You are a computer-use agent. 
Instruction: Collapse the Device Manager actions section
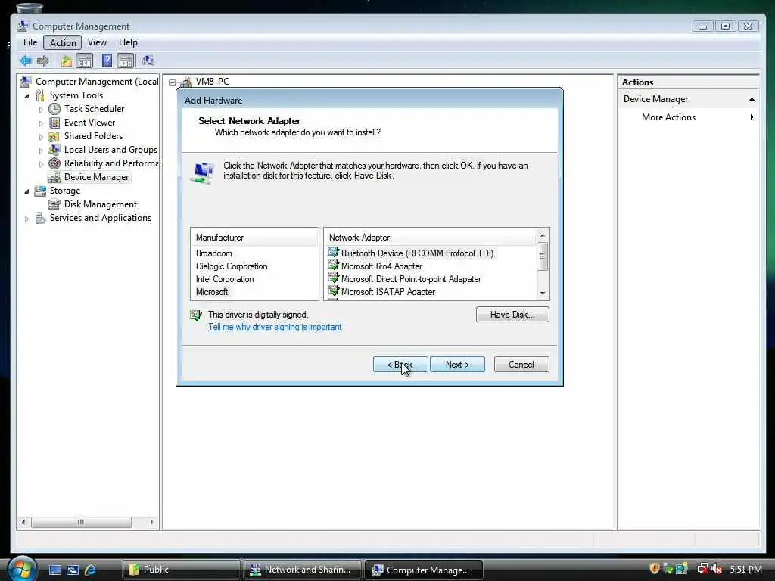click(x=752, y=99)
